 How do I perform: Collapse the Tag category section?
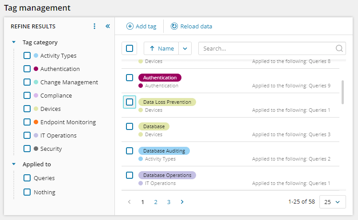click(x=14, y=42)
